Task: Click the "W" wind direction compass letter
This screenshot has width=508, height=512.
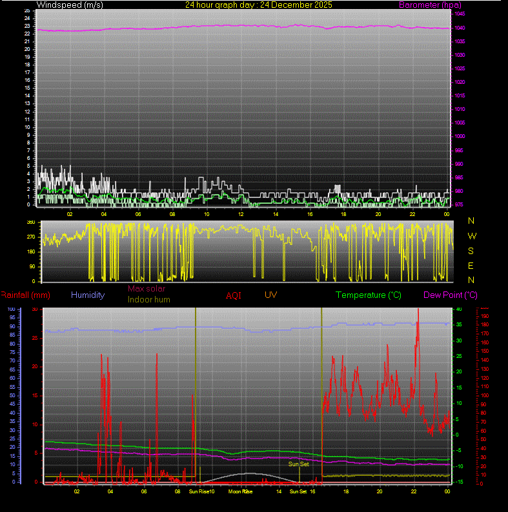Action: tap(472, 236)
